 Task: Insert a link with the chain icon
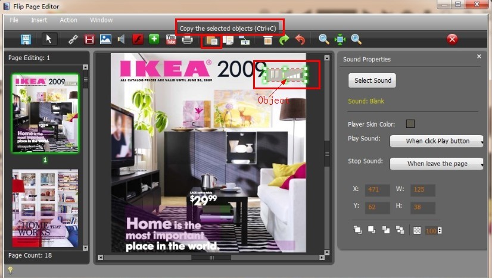73,39
